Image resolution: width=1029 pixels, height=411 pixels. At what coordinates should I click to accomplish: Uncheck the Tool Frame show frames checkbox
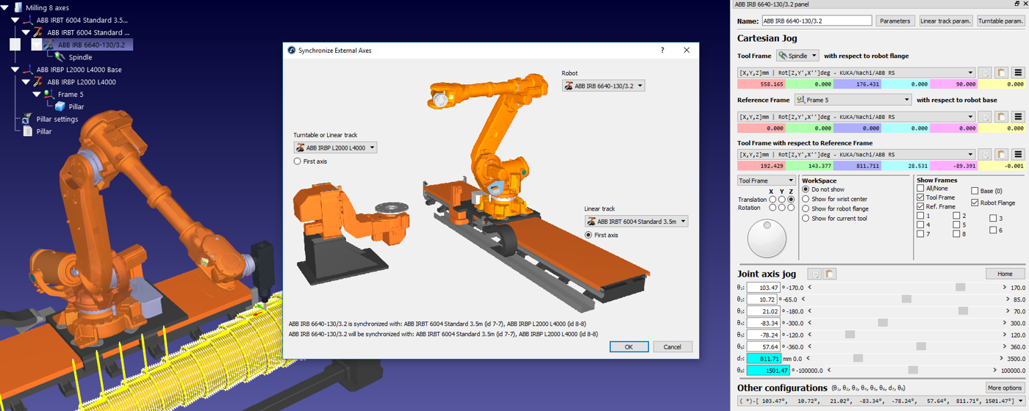point(920,197)
